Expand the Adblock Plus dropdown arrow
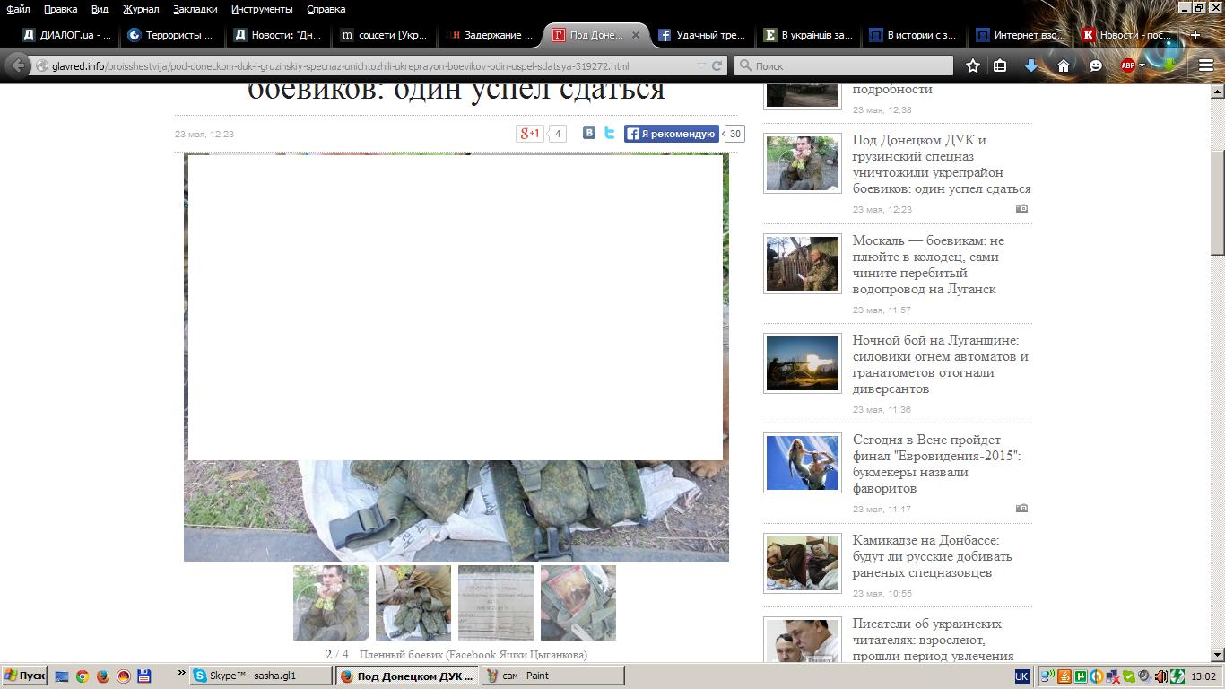The image size is (1225, 689). click(x=1142, y=65)
